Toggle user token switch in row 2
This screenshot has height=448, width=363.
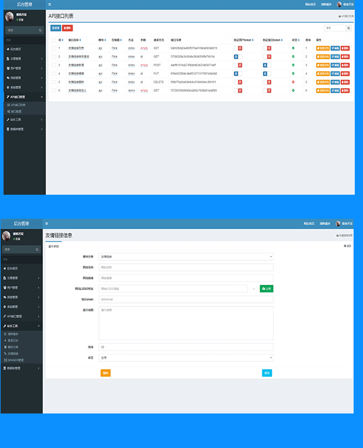pos(238,57)
